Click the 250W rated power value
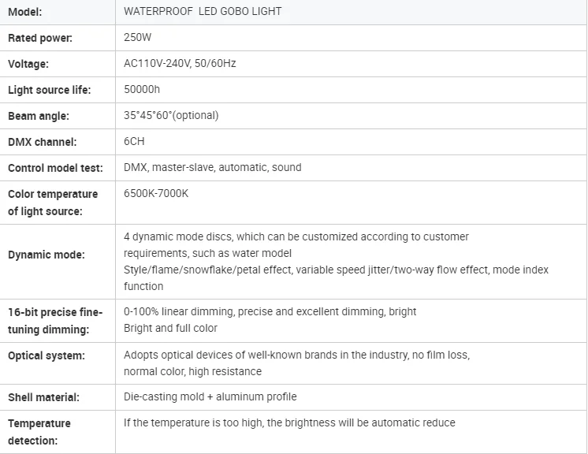Screen dimensions: 588x454 click(x=137, y=37)
